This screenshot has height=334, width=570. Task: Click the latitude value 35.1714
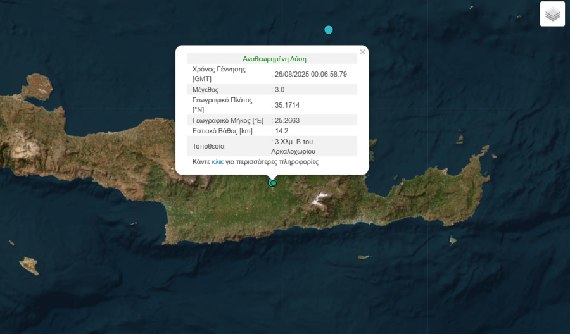286,105
